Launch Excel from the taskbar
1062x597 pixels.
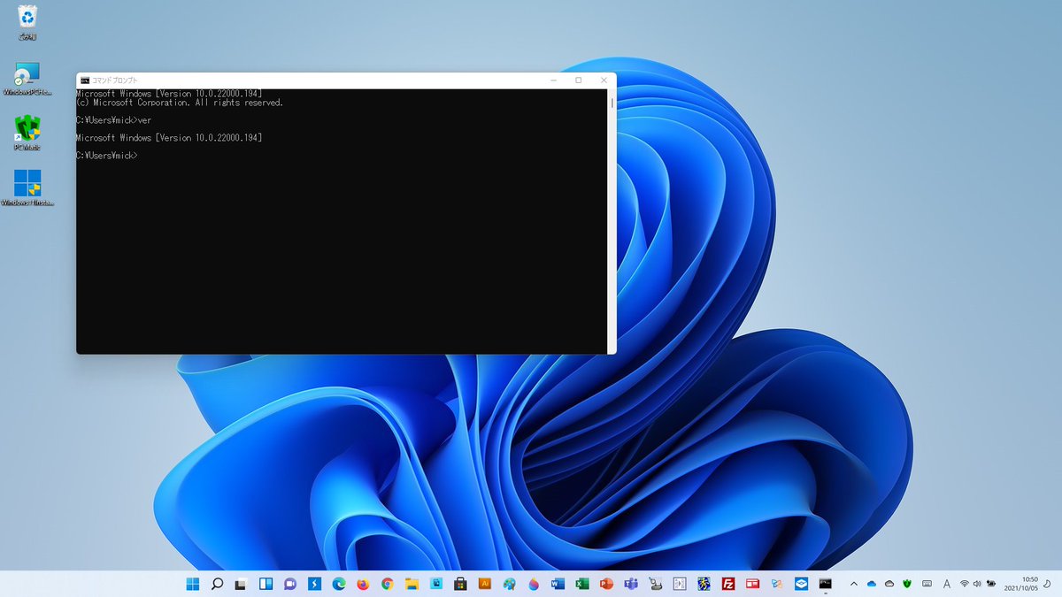[582, 584]
